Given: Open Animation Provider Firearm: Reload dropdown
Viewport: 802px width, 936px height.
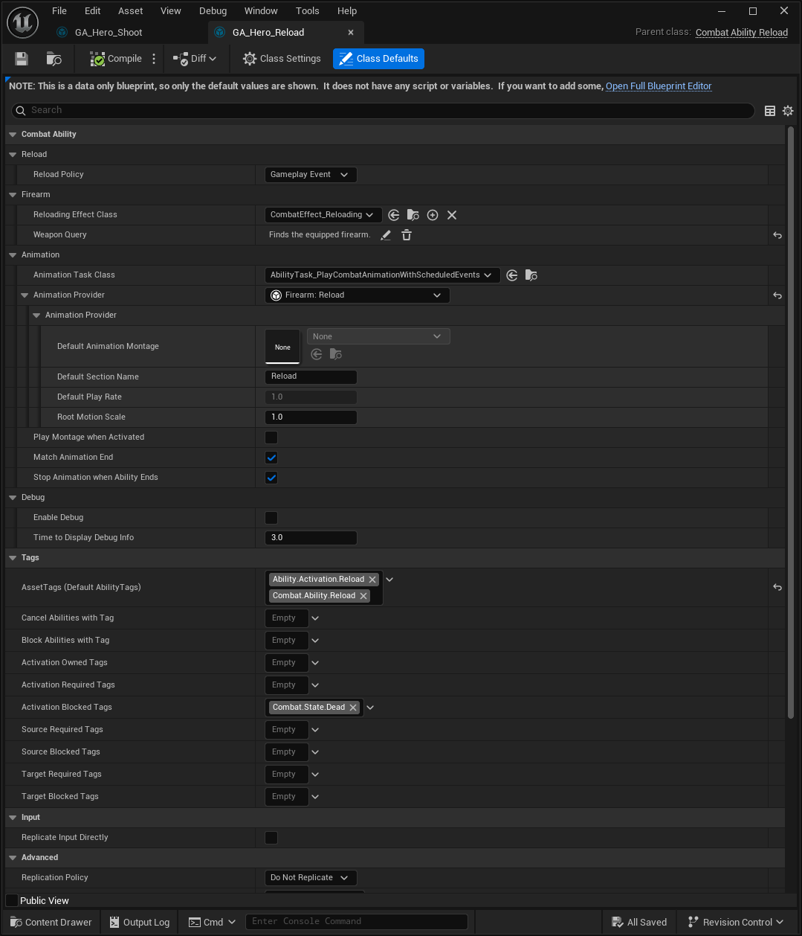Looking at the screenshot, I should (x=357, y=295).
